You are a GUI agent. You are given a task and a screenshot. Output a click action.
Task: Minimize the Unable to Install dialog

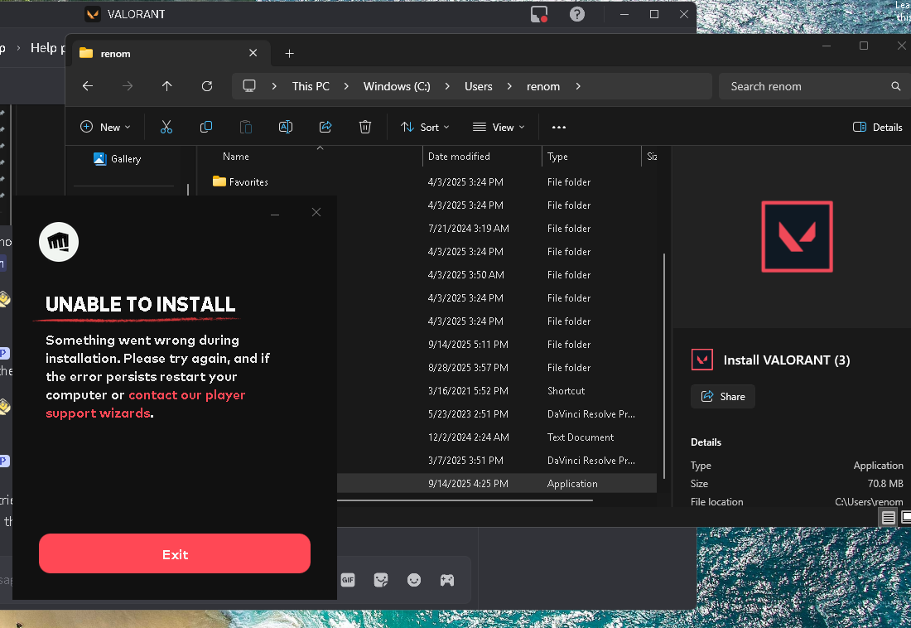(275, 213)
